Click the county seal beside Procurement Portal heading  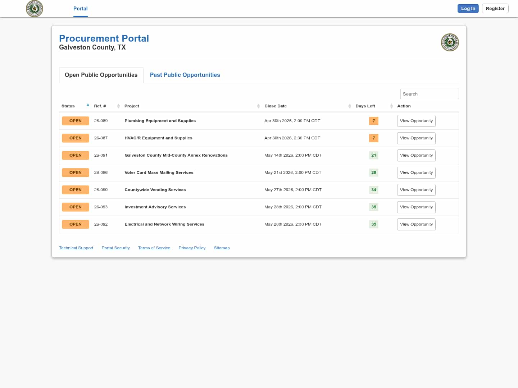click(x=450, y=42)
